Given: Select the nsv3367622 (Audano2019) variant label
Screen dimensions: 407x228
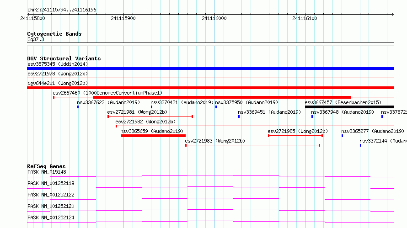Looking at the screenshot, I should click(x=108, y=102).
